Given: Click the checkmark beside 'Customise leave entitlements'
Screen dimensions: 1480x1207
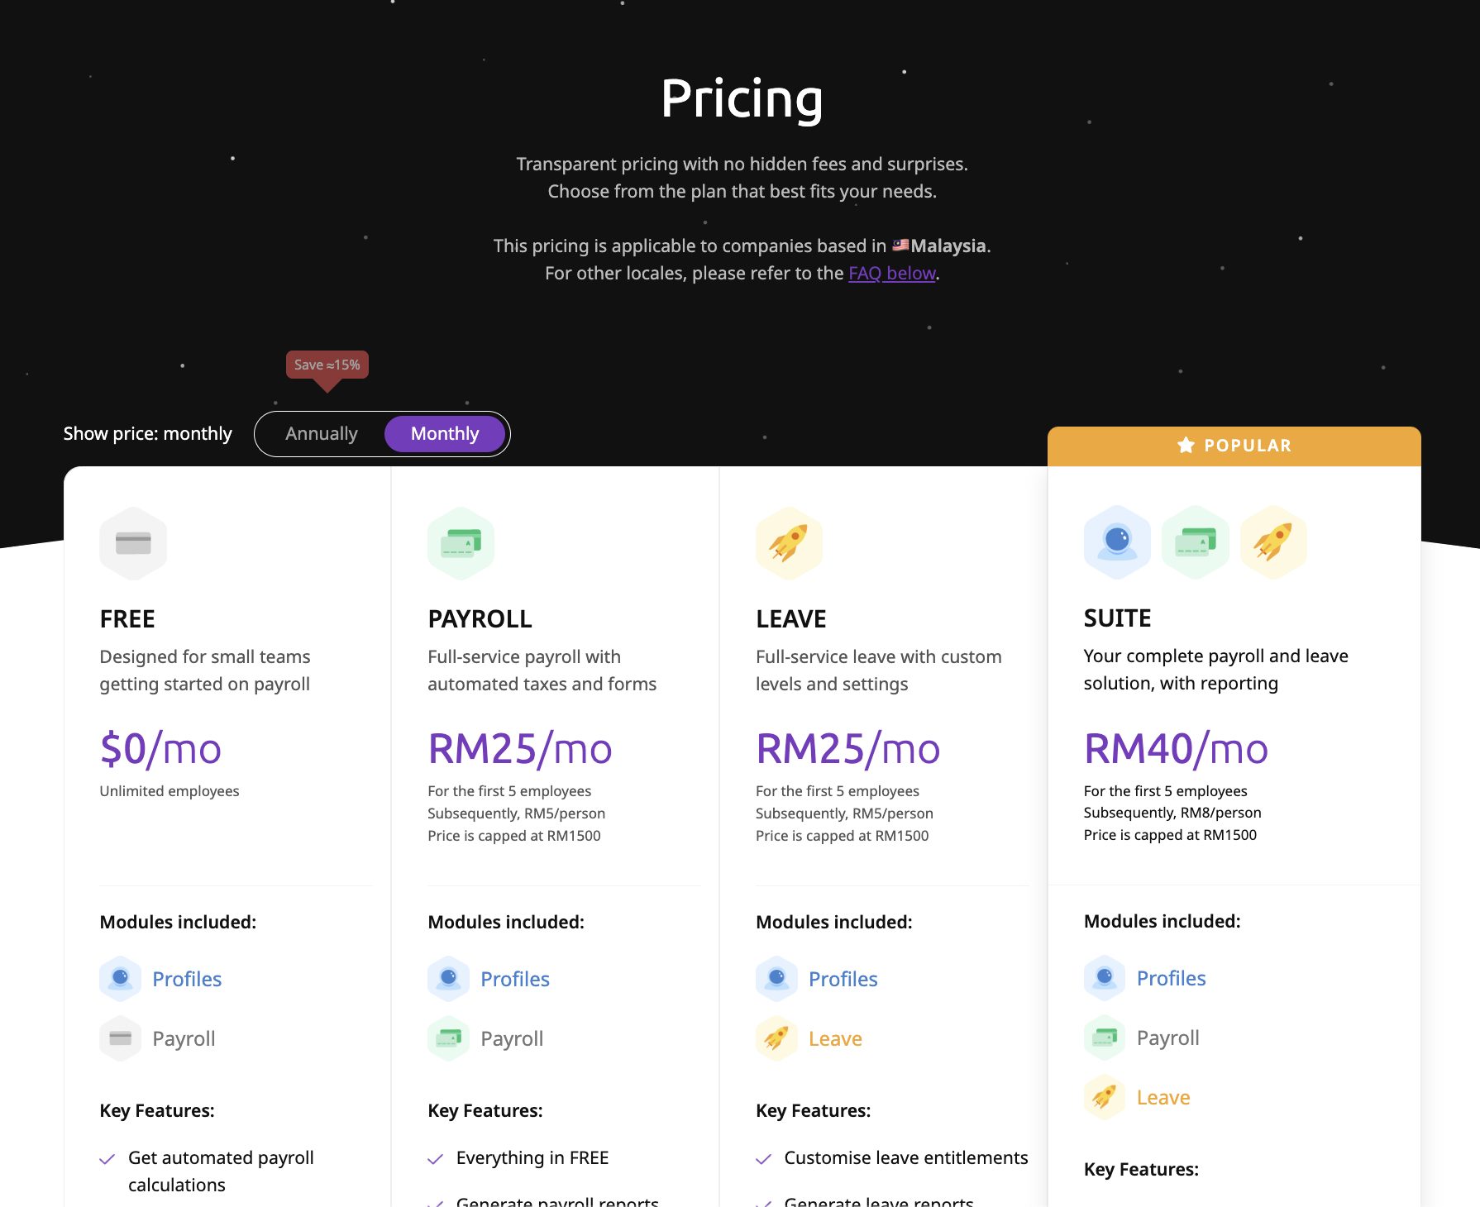Looking at the screenshot, I should (762, 1157).
